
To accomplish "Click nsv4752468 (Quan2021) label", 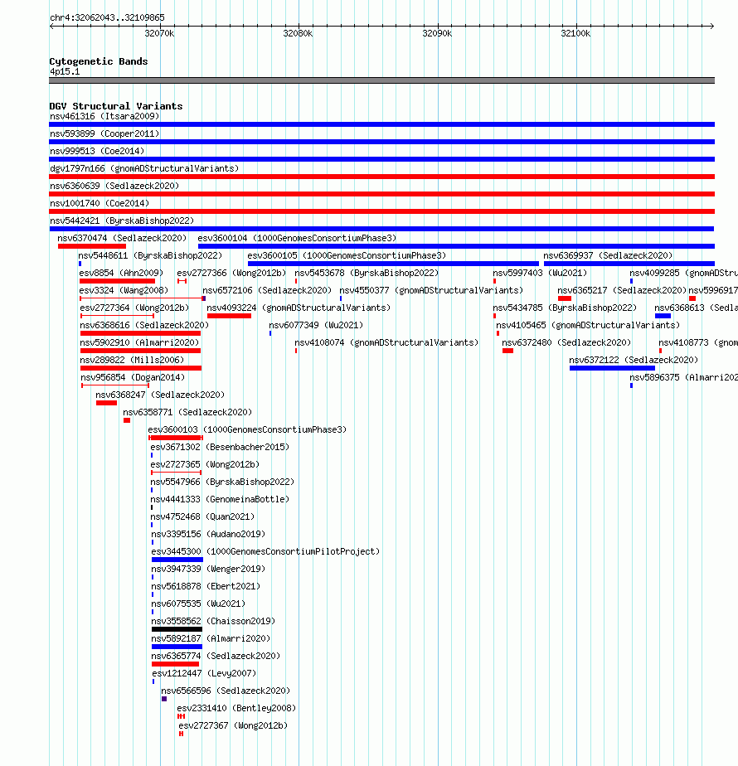I will [203, 516].
